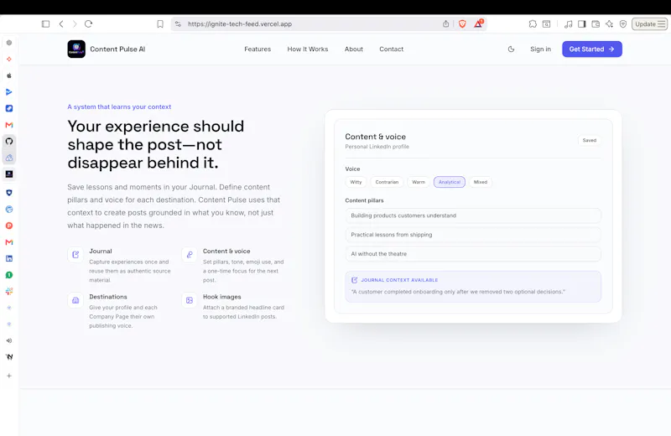Click the 'Destinations' feature heading

pos(108,297)
